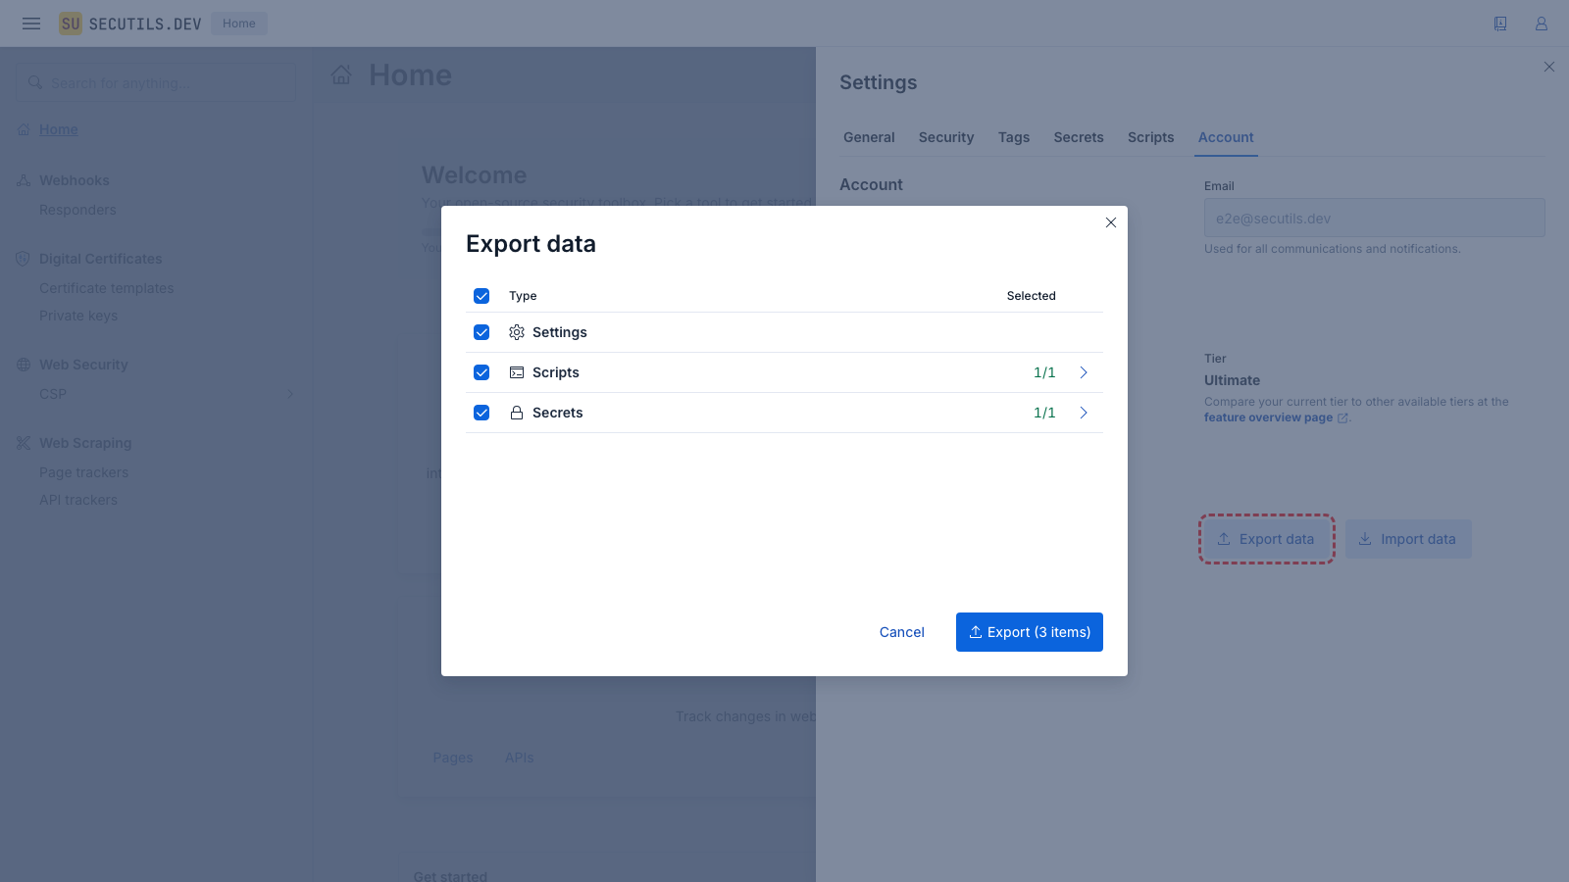Uncheck the Settings export checkbox

point(481,332)
